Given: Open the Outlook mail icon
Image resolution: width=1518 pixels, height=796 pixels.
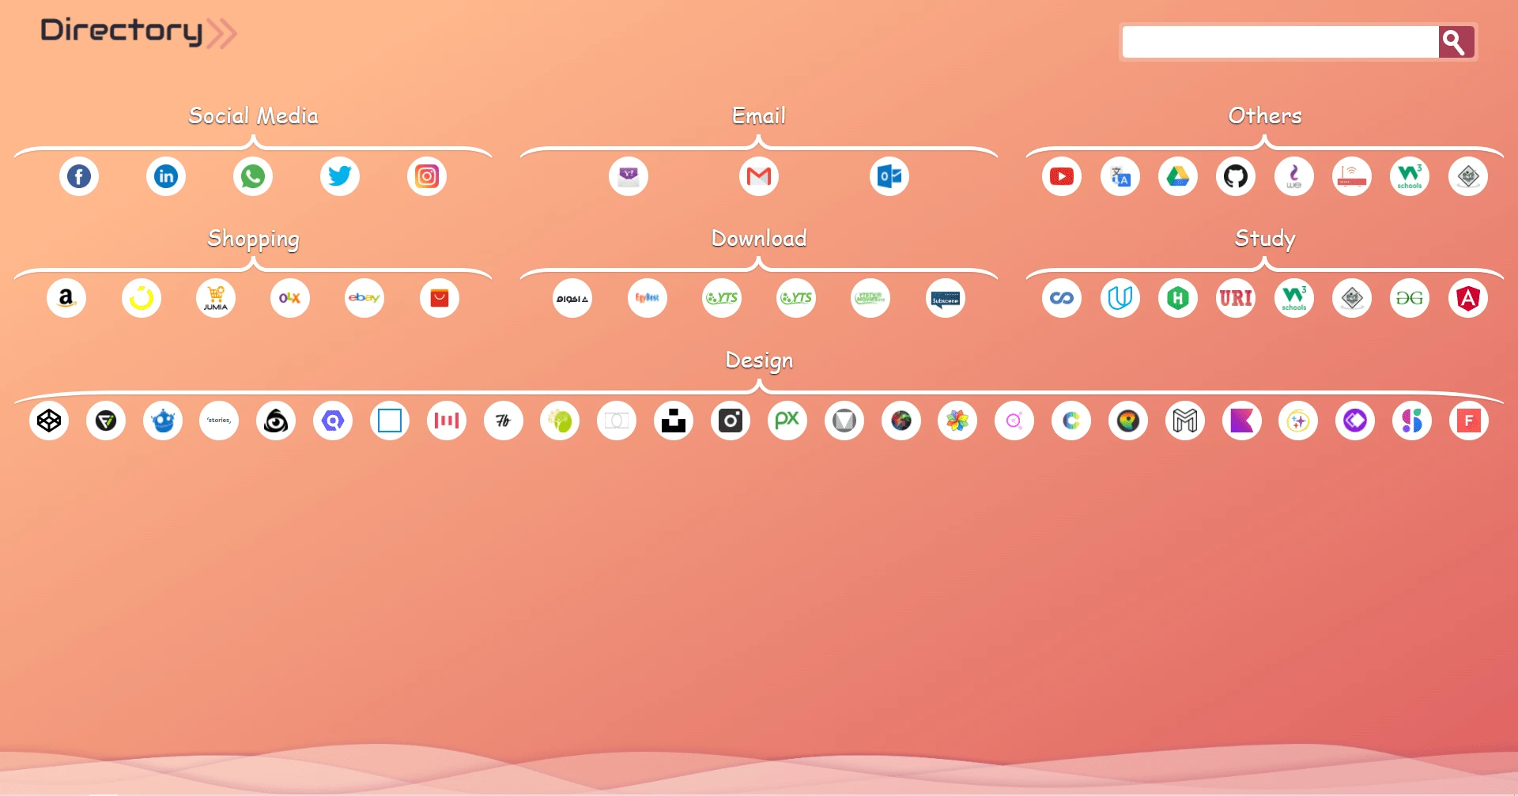Looking at the screenshot, I should [x=889, y=176].
